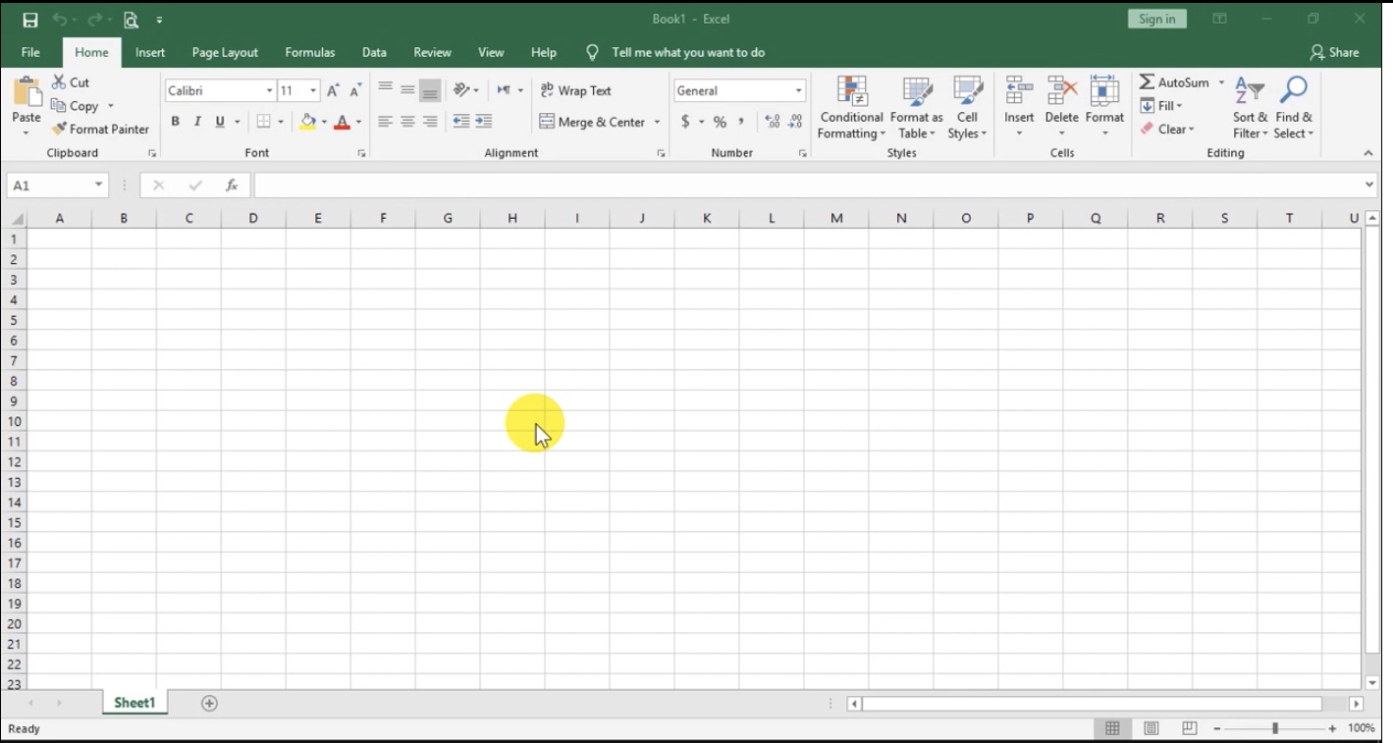Toggle Bold formatting
The width and height of the screenshot is (1393, 743).
click(x=175, y=122)
